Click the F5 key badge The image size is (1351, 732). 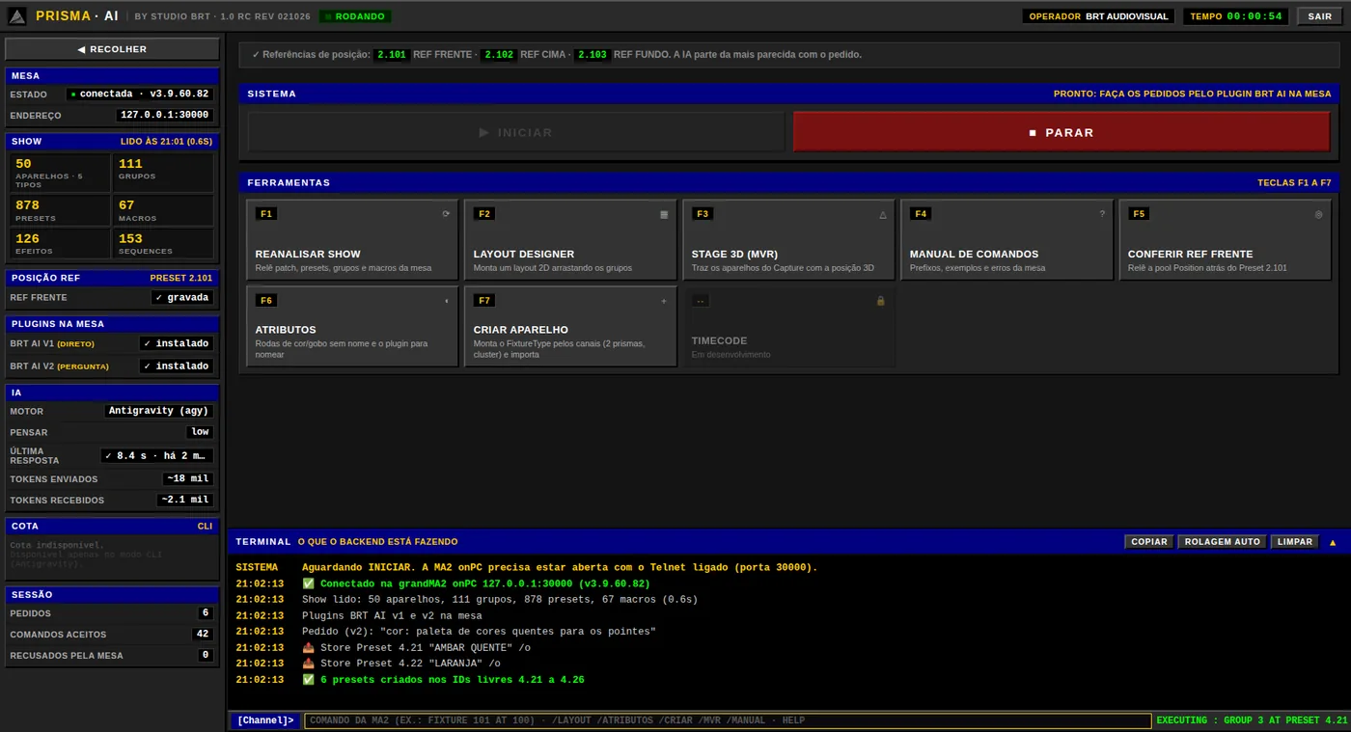point(1139,214)
